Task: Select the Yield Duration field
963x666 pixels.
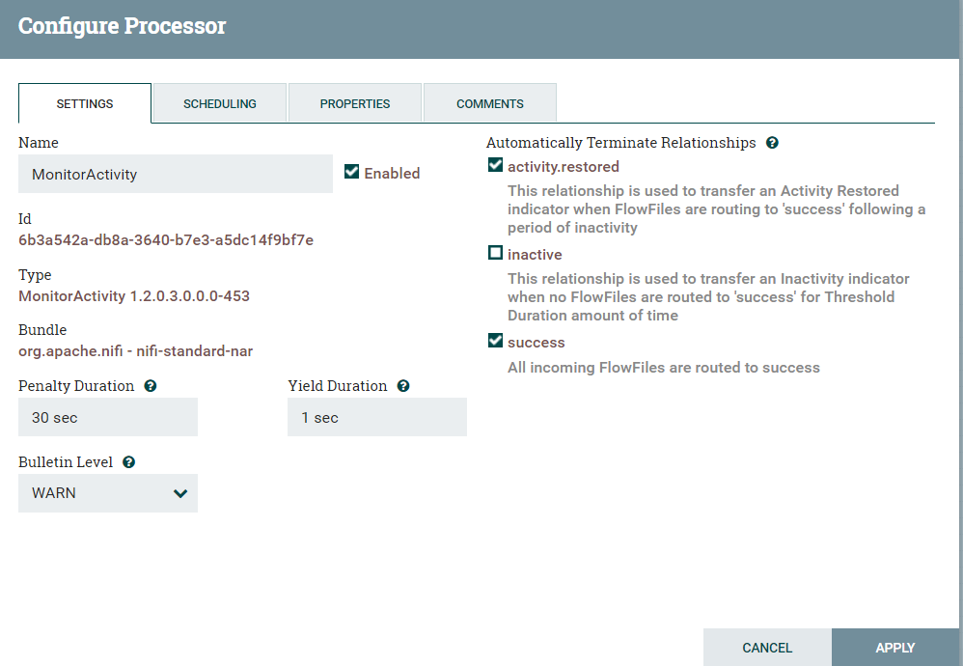Action: click(376, 417)
